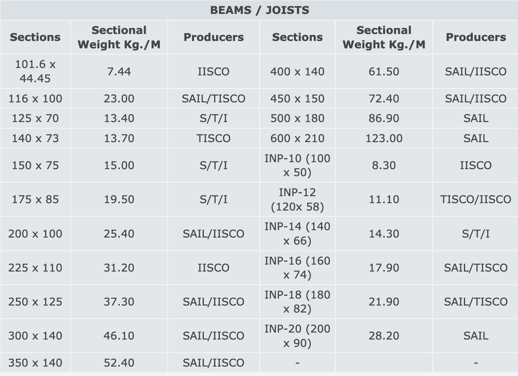Click the INP-20 (200 x 90) cell
This screenshot has width=518, height=376.
(297, 336)
